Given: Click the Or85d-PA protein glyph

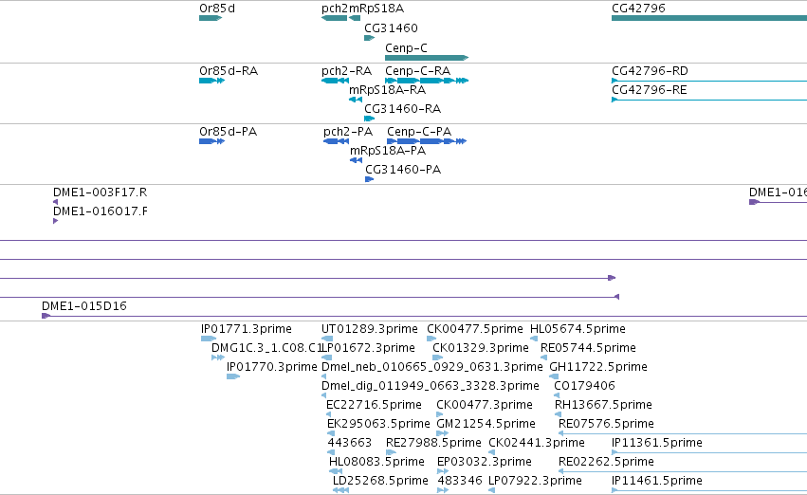Looking at the screenshot, I should [x=212, y=141].
